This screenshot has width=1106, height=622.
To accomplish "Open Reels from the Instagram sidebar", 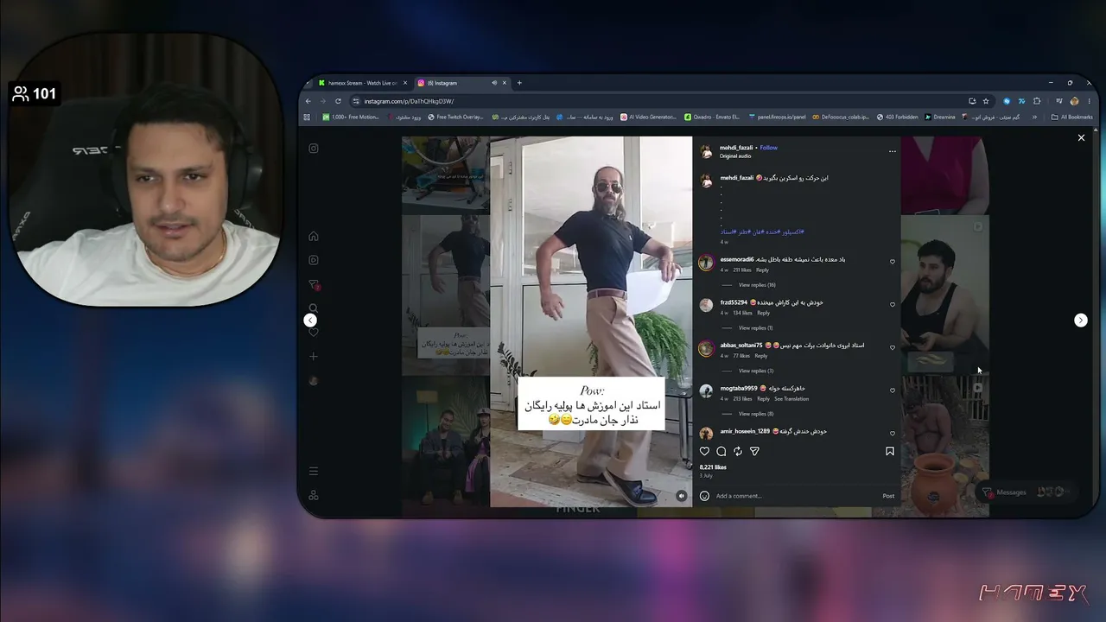I will tap(314, 260).
